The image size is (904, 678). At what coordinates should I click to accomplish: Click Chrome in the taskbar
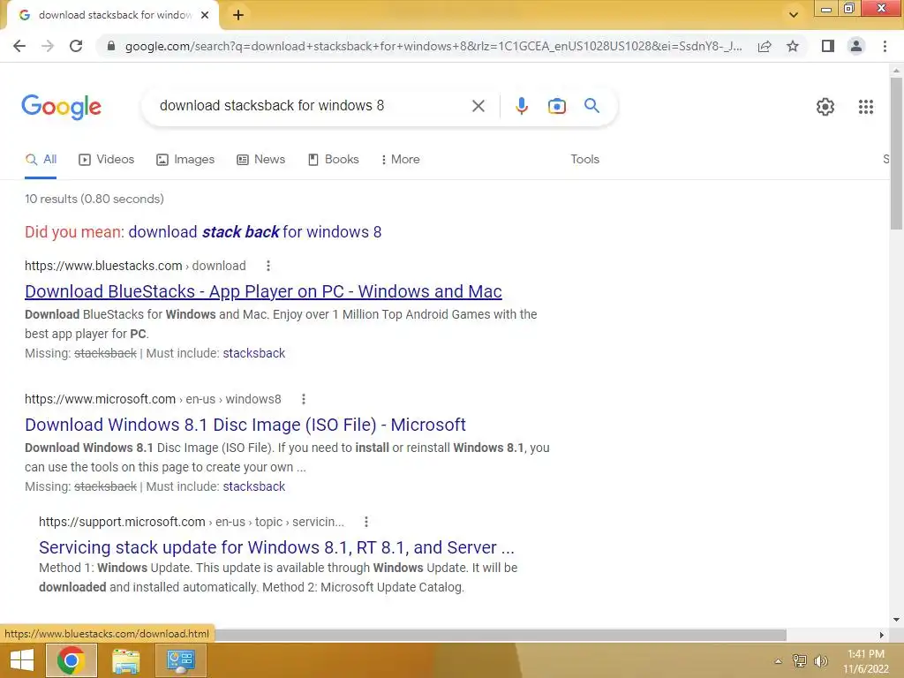tap(71, 660)
